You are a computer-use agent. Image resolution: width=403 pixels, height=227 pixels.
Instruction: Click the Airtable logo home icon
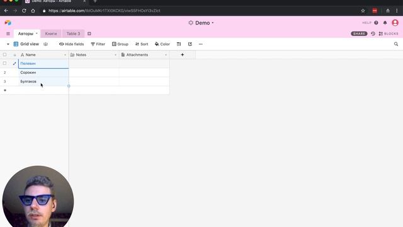pyautogui.click(x=8, y=23)
